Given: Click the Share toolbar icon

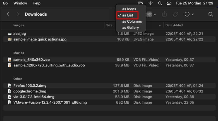Looking at the screenshot, I should pyautogui.click(x=164, y=14).
